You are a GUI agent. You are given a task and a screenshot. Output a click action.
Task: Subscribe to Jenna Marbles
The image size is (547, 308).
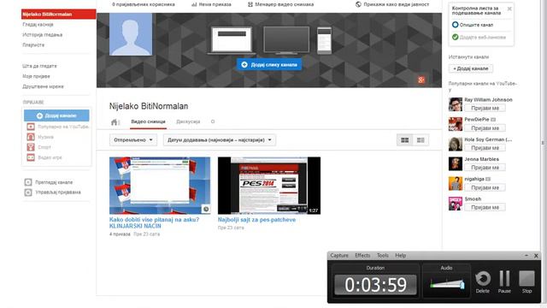click(485, 168)
